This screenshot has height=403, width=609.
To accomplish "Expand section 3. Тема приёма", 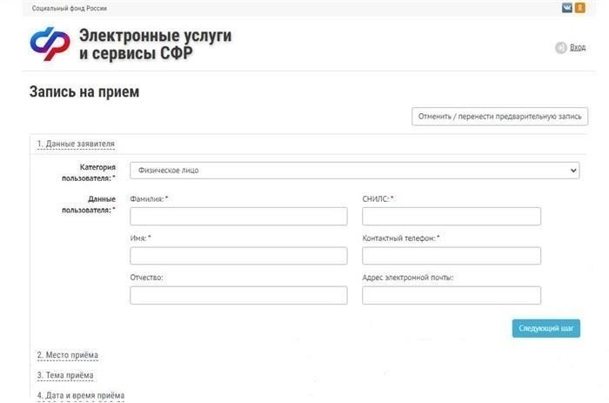I will (x=65, y=375).
